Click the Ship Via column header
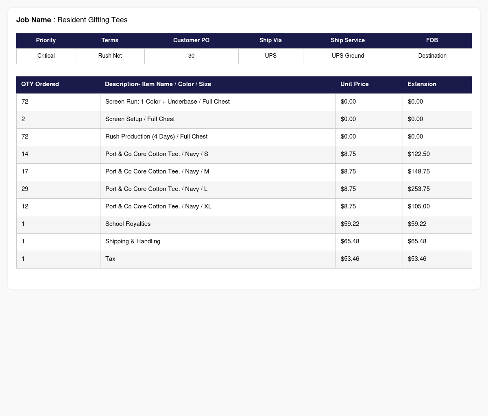 270,41
